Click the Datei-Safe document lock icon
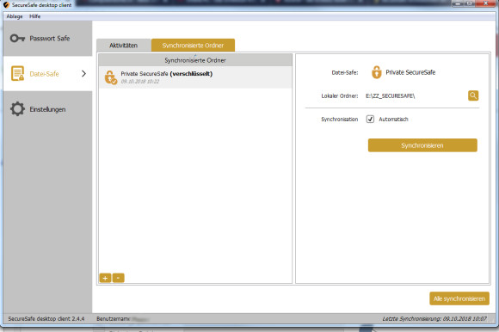The height and width of the screenshot is (332, 499). pyautogui.click(x=17, y=73)
